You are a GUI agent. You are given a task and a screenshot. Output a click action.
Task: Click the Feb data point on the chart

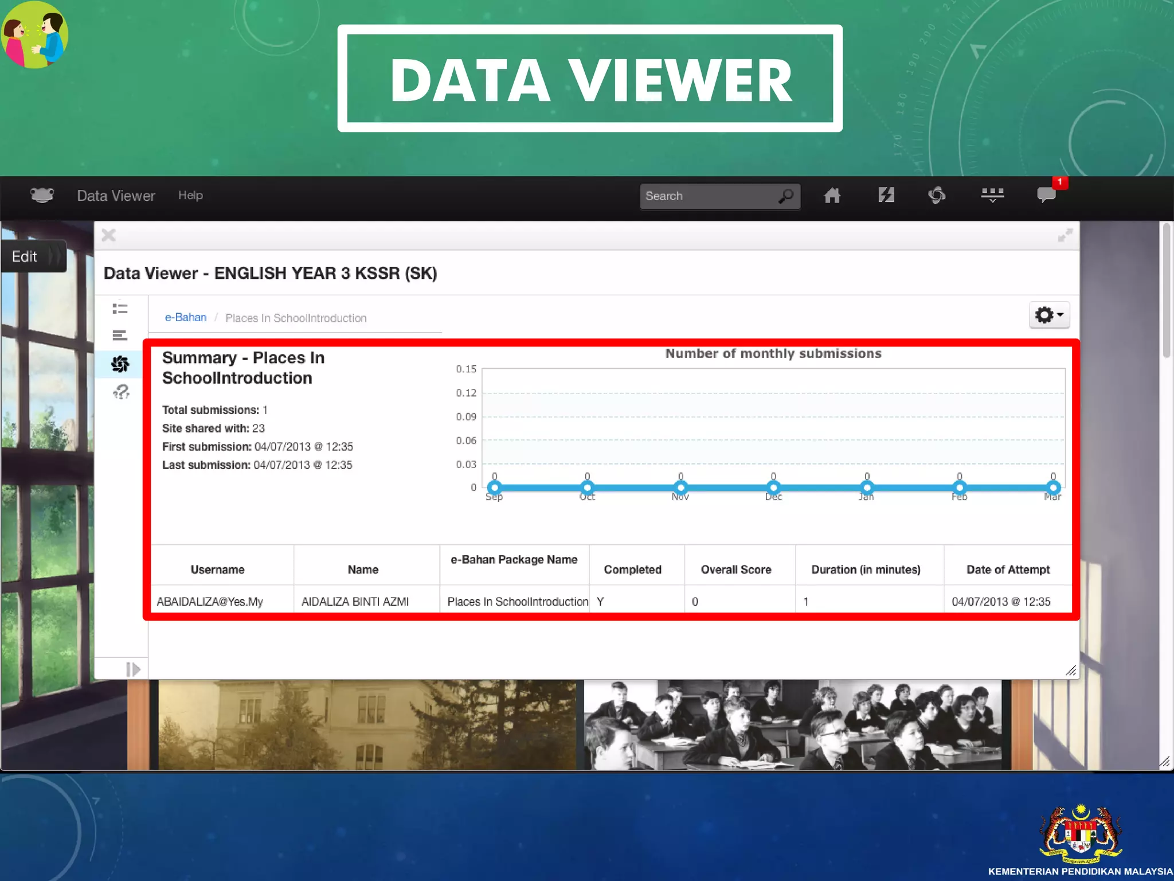coord(960,488)
